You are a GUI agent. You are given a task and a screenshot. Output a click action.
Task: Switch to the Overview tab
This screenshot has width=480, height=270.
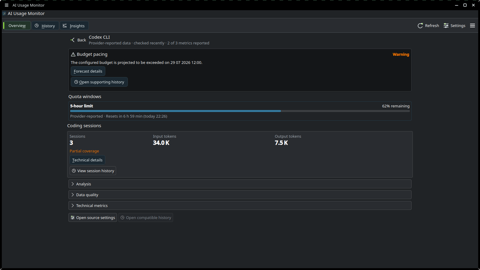[17, 26]
